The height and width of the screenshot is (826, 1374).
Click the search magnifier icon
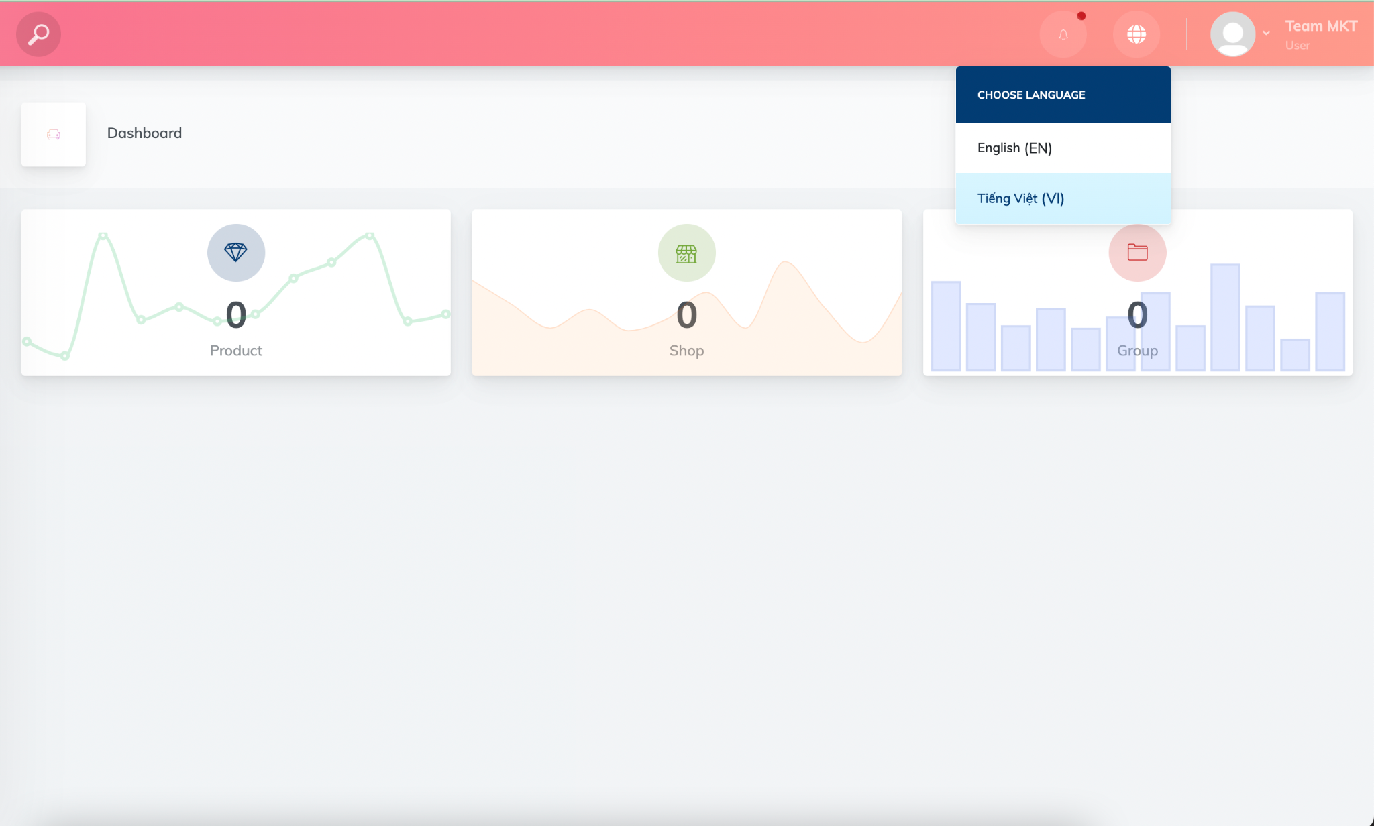(38, 34)
